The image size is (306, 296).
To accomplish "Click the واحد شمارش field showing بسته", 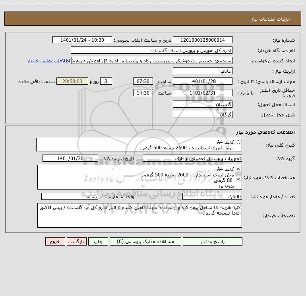I will [70, 197].
